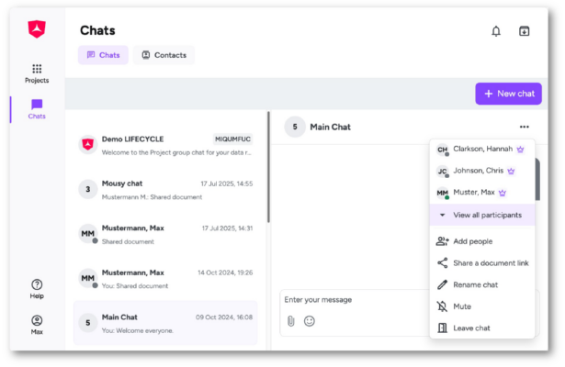The image size is (565, 367).
Task: Click the attach file paperclip icon
Action: (x=290, y=320)
